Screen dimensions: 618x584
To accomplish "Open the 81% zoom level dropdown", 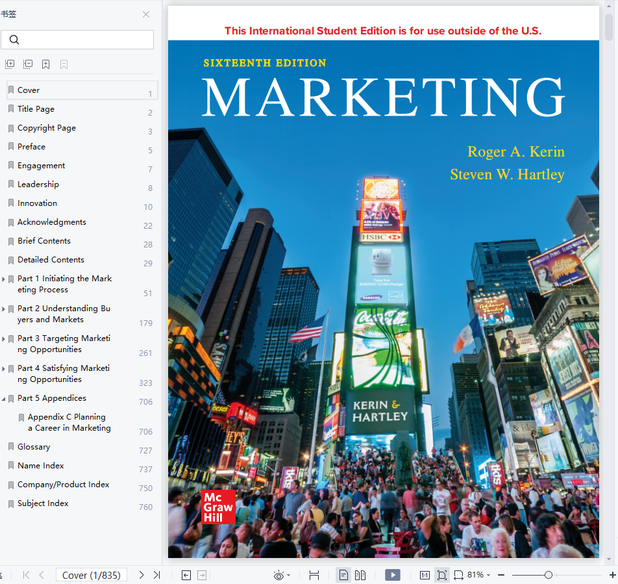I will pyautogui.click(x=488, y=575).
